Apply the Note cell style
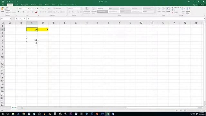The width and height of the screenshot is (206, 116). 148,12
